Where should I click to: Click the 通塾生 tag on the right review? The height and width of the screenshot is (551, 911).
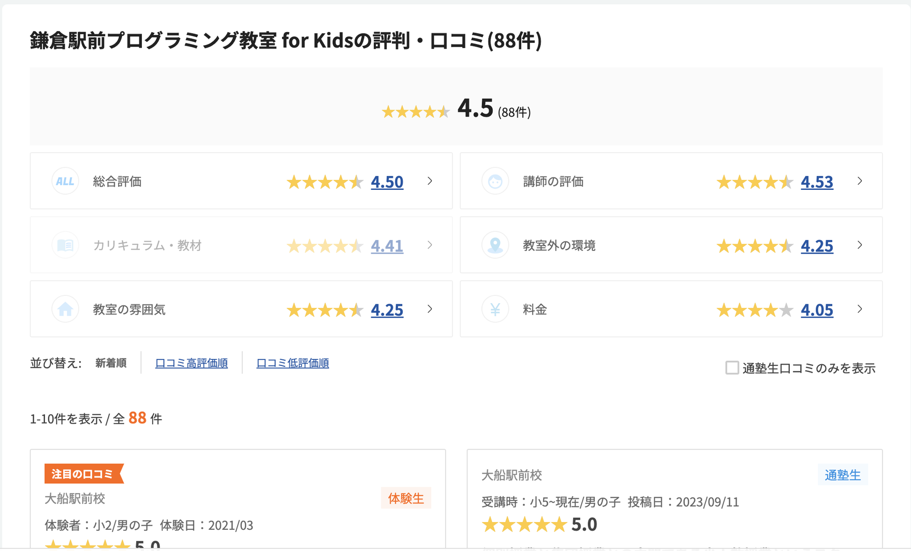(842, 475)
